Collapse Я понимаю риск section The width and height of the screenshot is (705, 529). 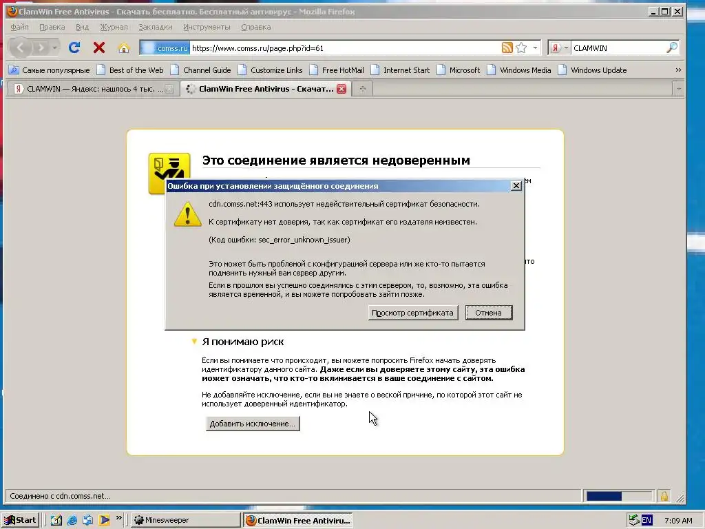[x=194, y=342]
